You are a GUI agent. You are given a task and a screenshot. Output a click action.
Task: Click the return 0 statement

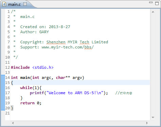pos(31,103)
